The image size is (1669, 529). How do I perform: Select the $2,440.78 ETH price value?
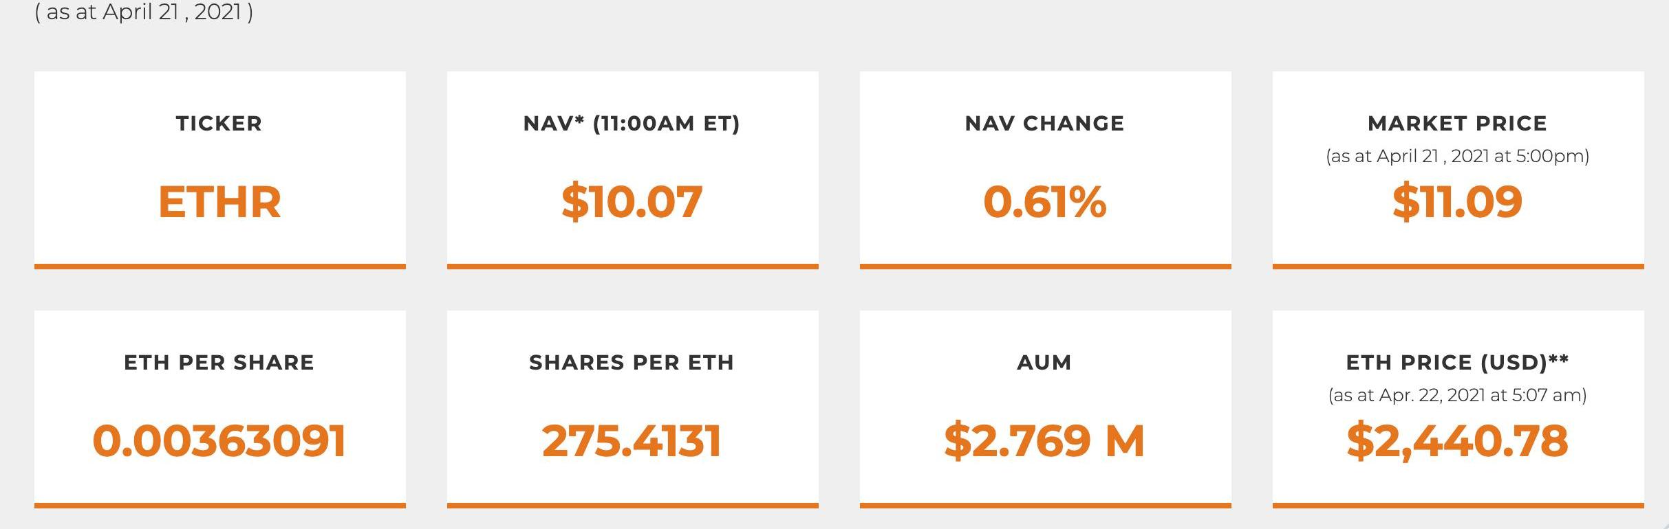pos(1457,441)
